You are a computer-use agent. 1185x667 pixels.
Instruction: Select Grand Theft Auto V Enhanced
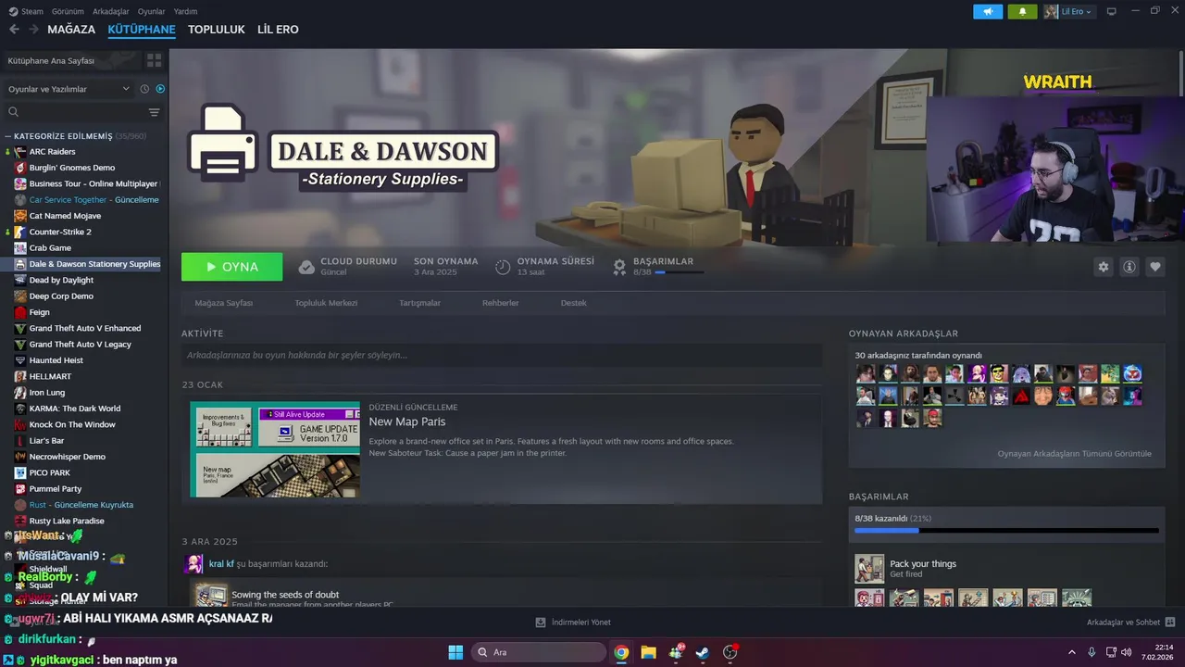click(83, 328)
